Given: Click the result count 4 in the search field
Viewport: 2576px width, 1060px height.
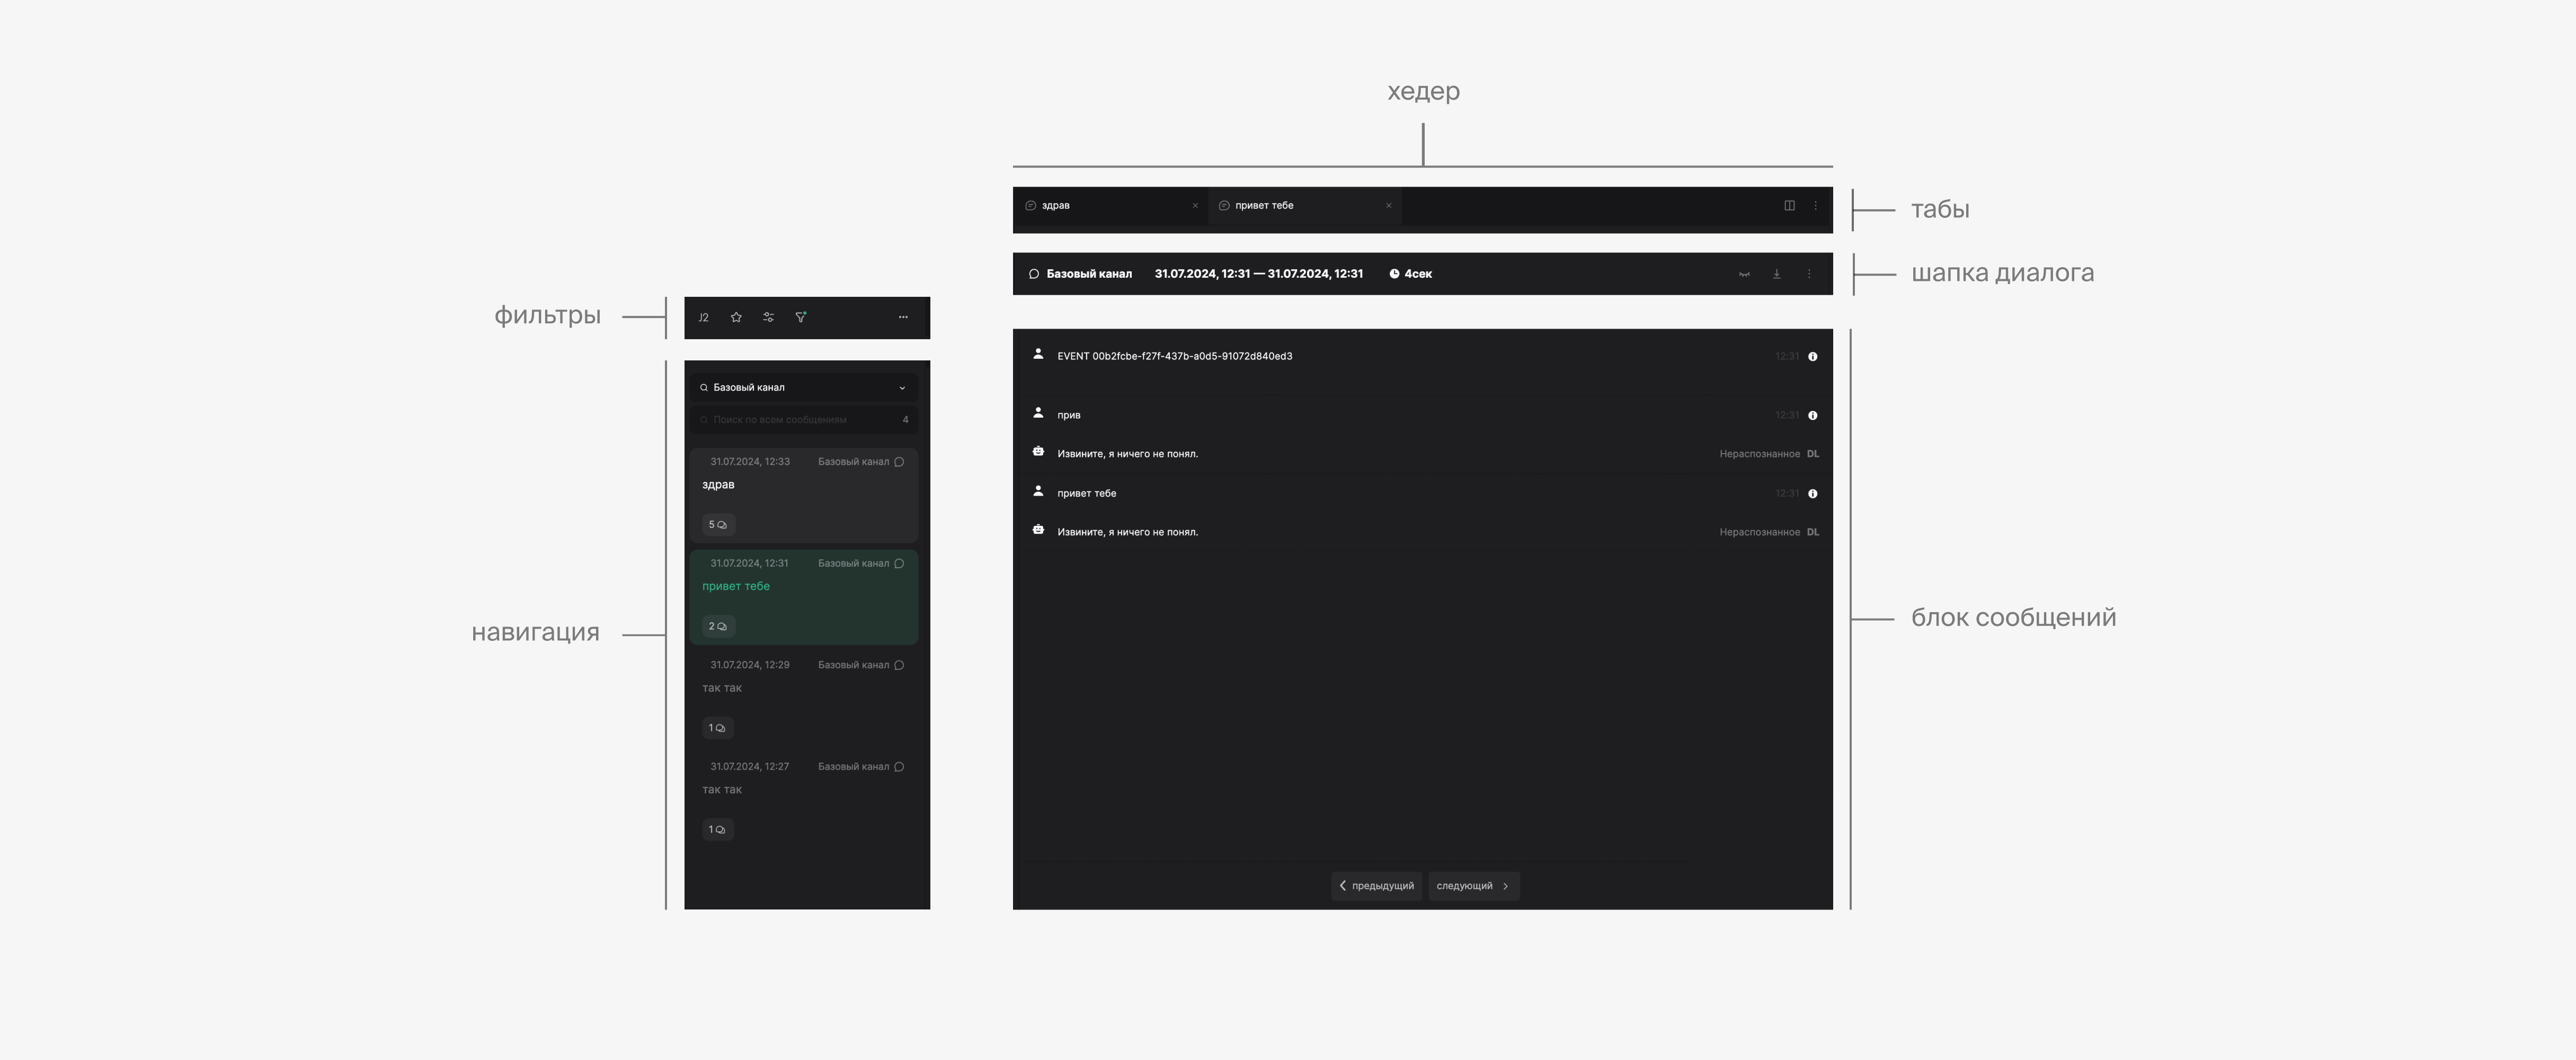Looking at the screenshot, I should (x=905, y=420).
